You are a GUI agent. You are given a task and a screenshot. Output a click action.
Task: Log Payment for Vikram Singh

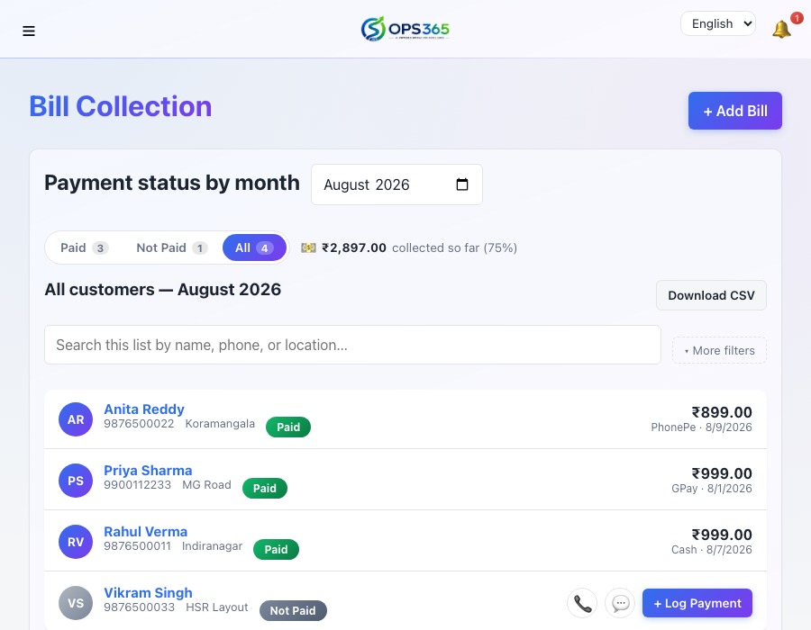click(697, 603)
